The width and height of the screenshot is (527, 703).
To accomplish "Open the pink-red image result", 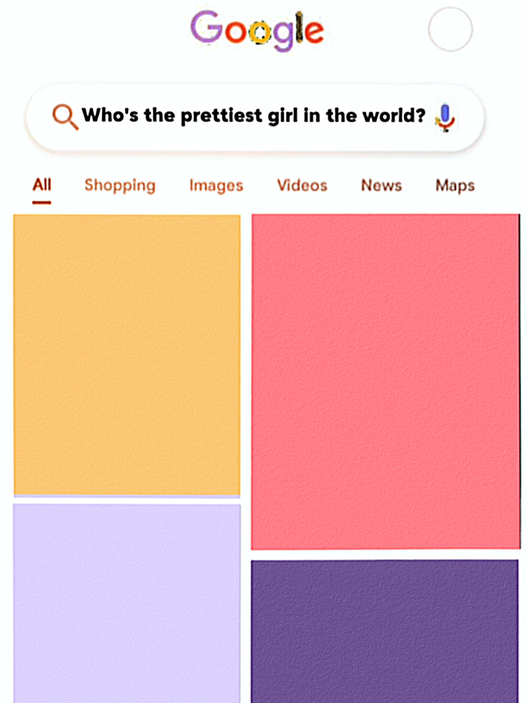I will click(385, 381).
